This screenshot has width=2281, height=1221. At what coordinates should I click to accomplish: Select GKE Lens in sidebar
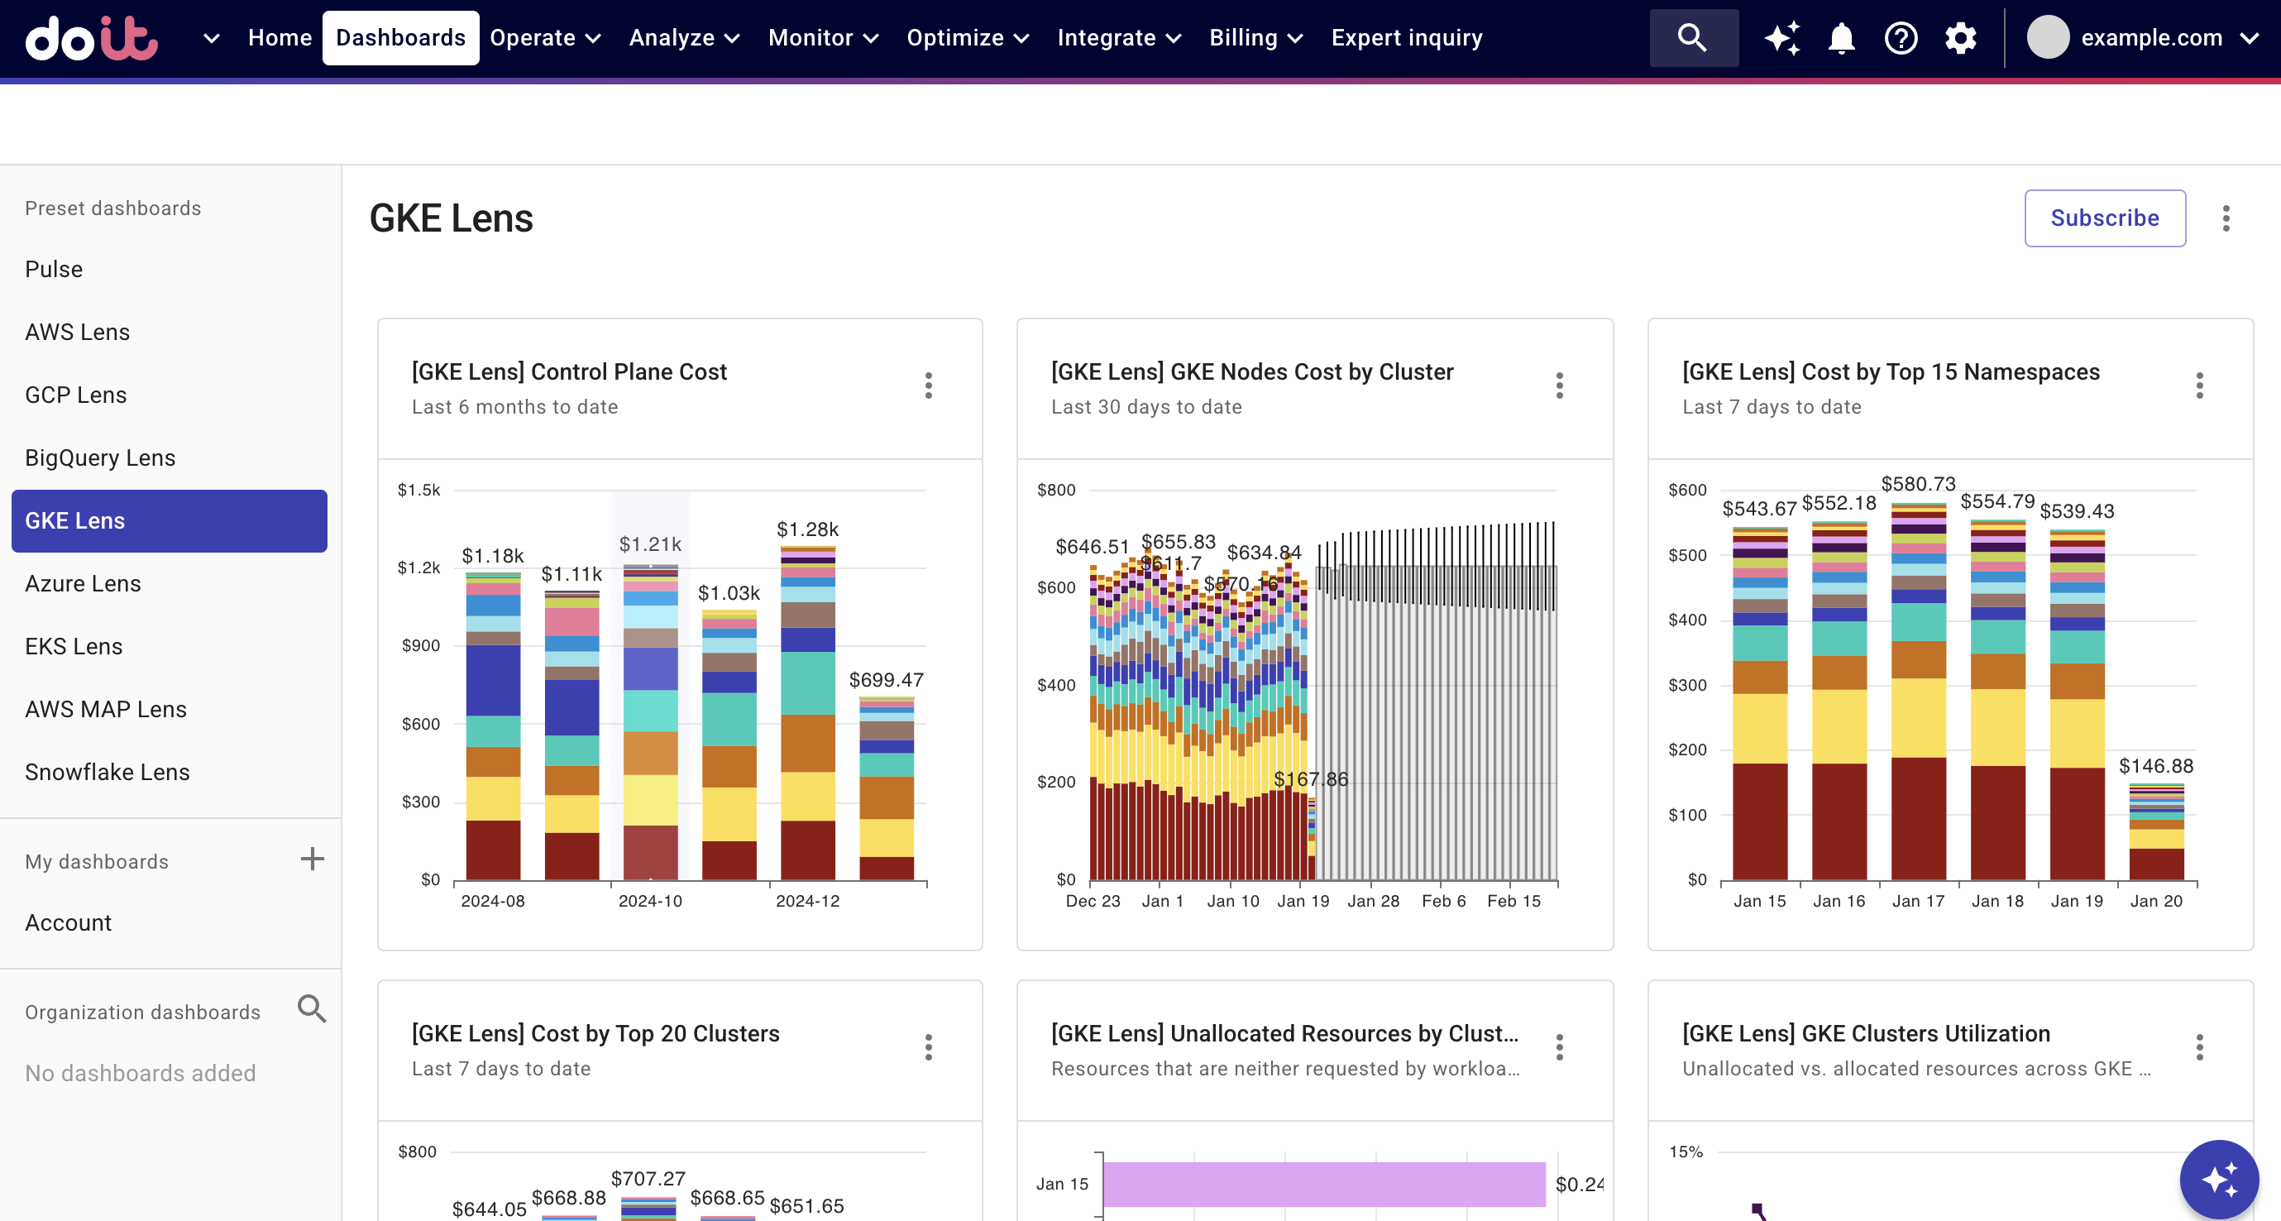[x=169, y=520]
